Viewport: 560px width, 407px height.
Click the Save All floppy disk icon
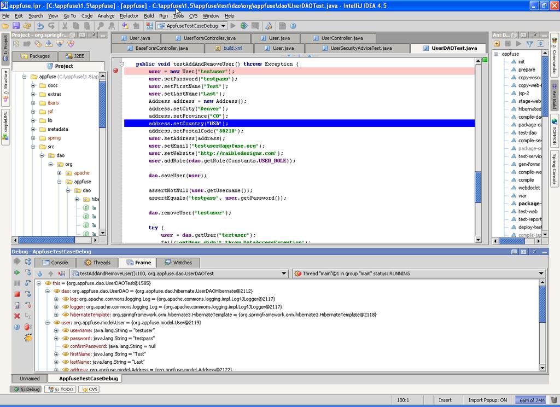pos(16,26)
